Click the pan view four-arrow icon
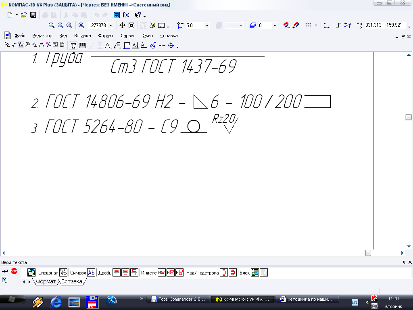The image size is (413, 310). tap(122, 25)
